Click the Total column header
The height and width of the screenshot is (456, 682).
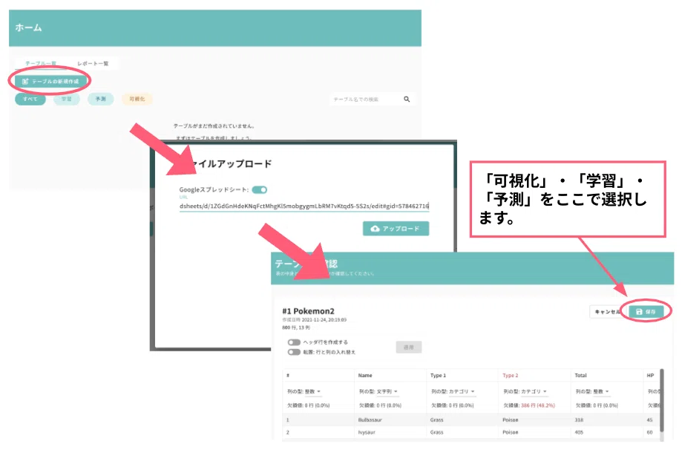(x=580, y=376)
